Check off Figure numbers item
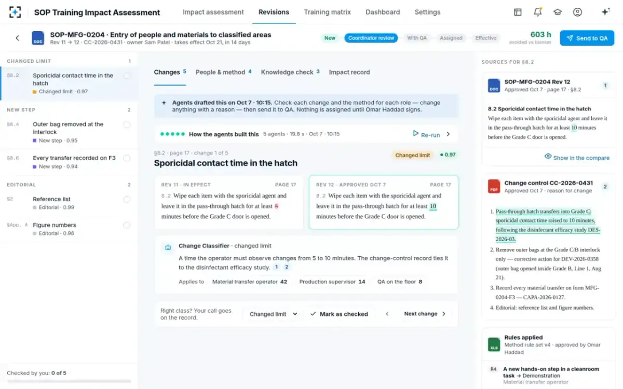 point(127,225)
